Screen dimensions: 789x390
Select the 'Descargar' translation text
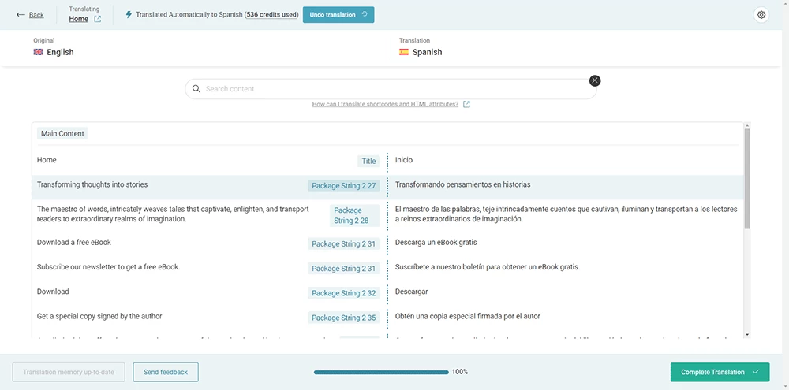pyautogui.click(x=412, y=292)
